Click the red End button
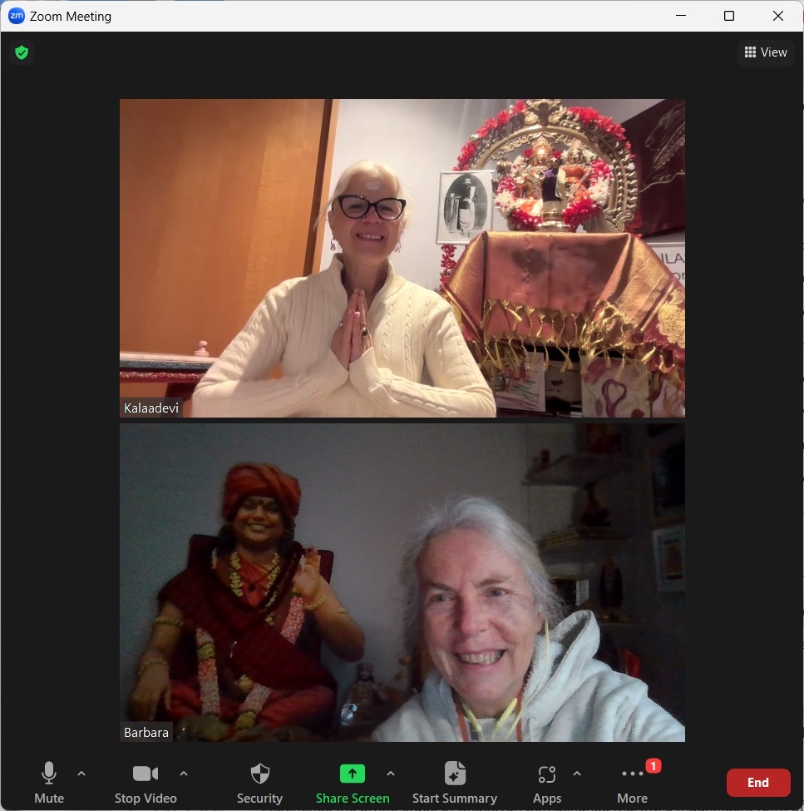 (x=757, y=783)
